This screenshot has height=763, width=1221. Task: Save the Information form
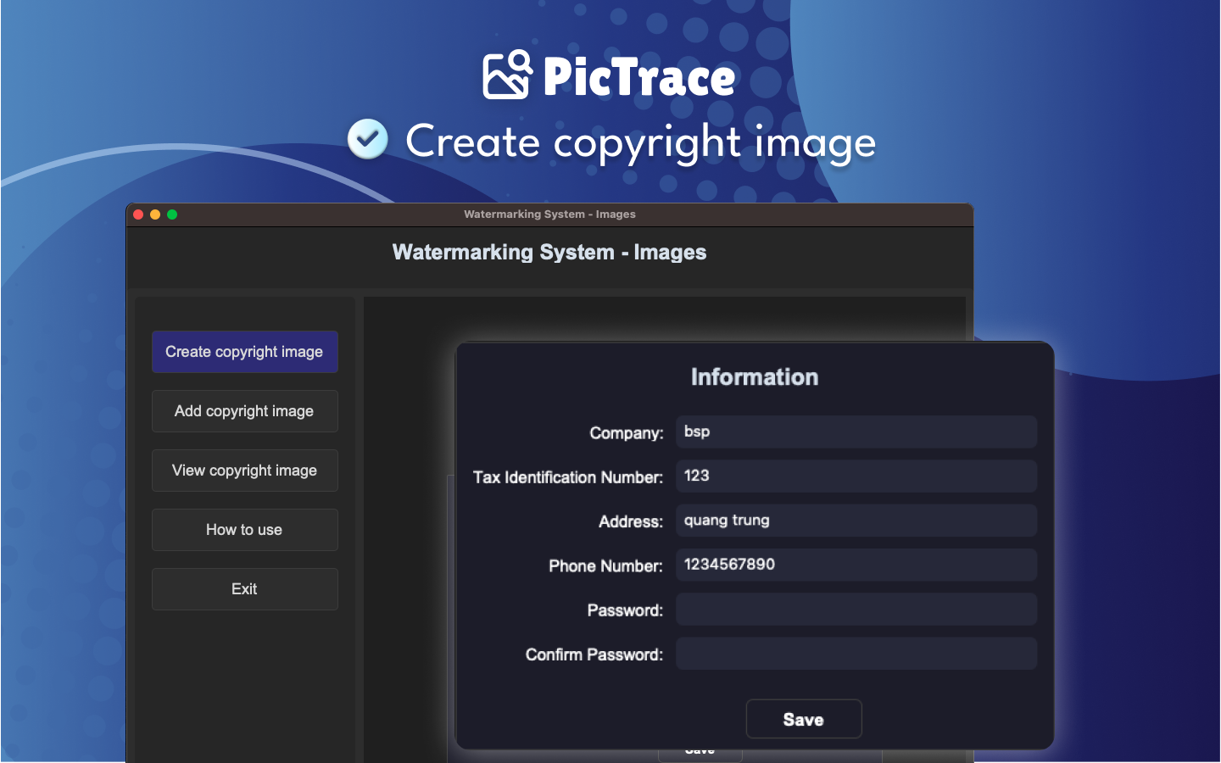click(x=803, y=719)
